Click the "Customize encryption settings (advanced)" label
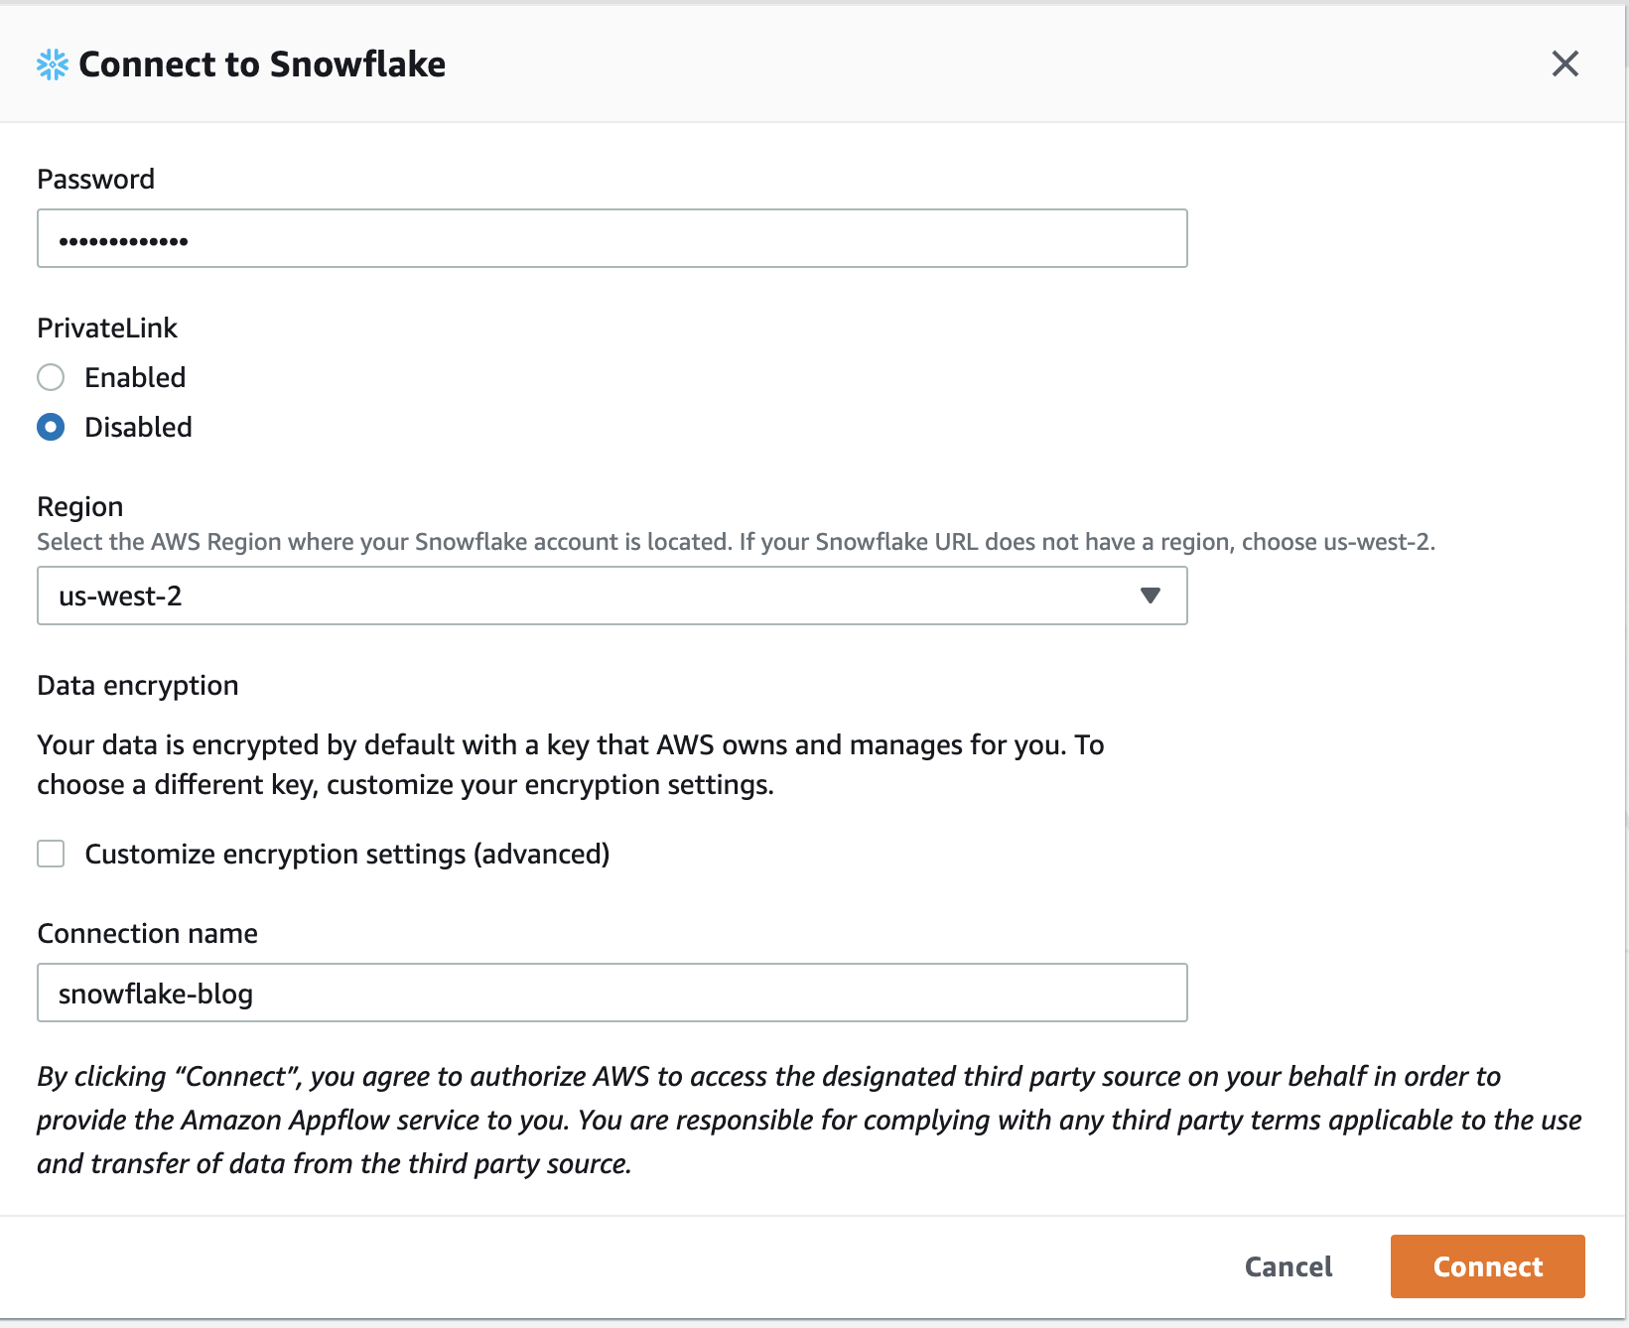The height and width of the screenshot is (1328, 1629). (346, 854)
